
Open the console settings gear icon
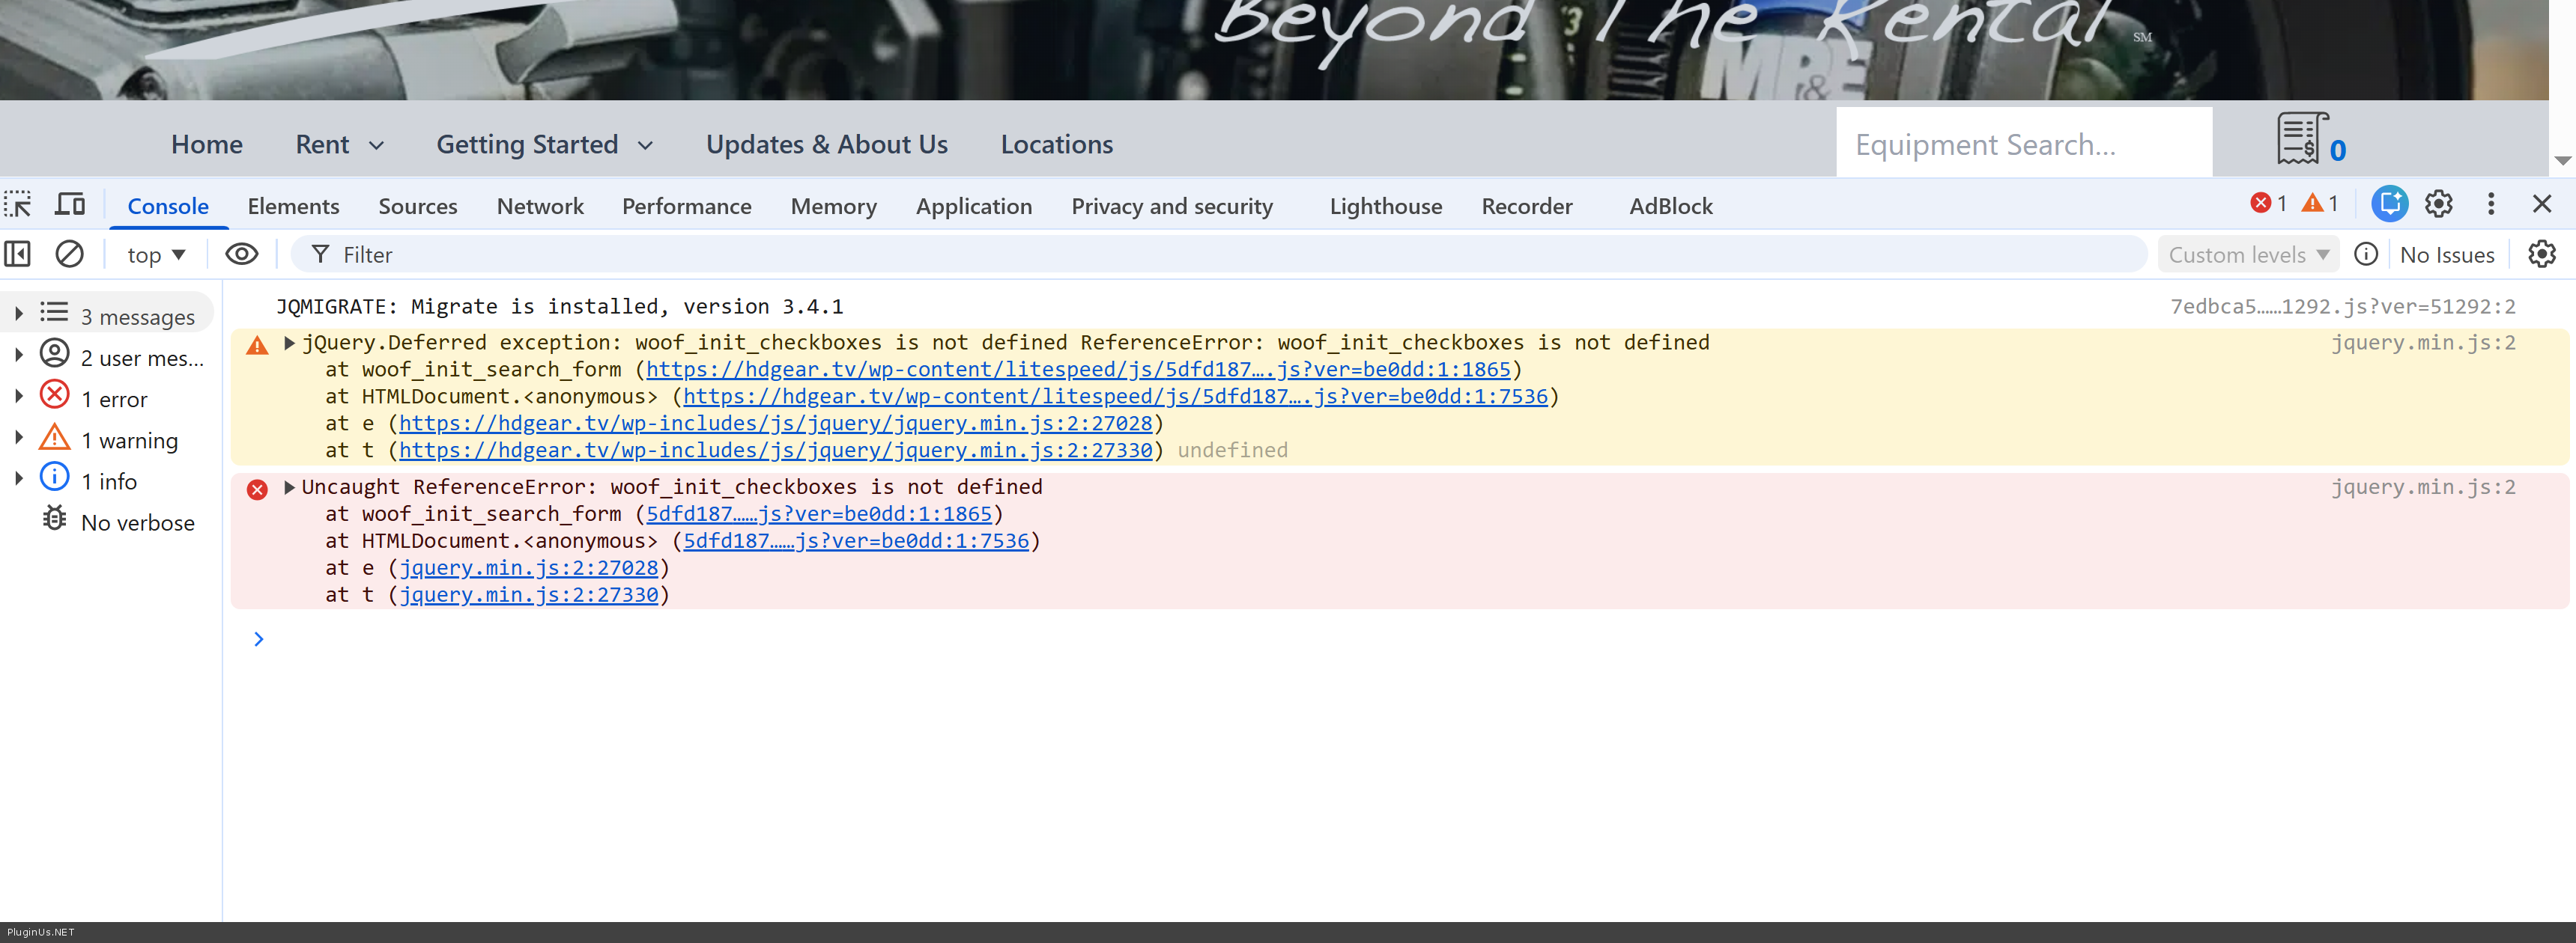[x=2541, y=254]
